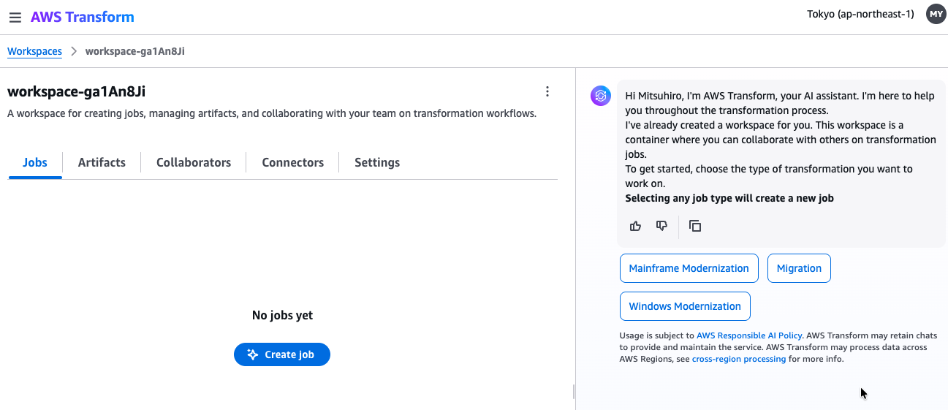The width and height of the screenshot is (948, 410).
Task: Choose Windows Modernization job type
Action: click(x=685, y=306)
